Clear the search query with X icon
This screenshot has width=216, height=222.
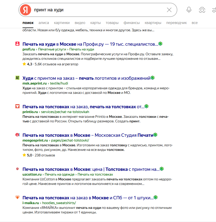169,10
